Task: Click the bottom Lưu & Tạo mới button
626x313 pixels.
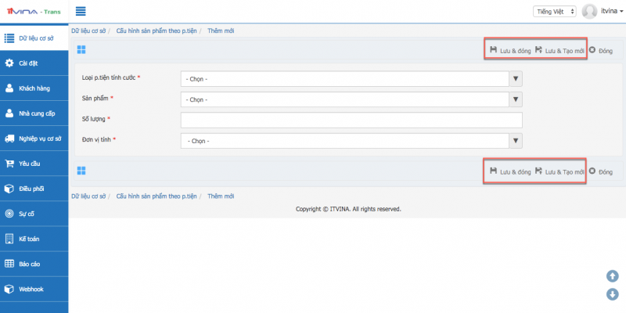Action: point(559,171)
